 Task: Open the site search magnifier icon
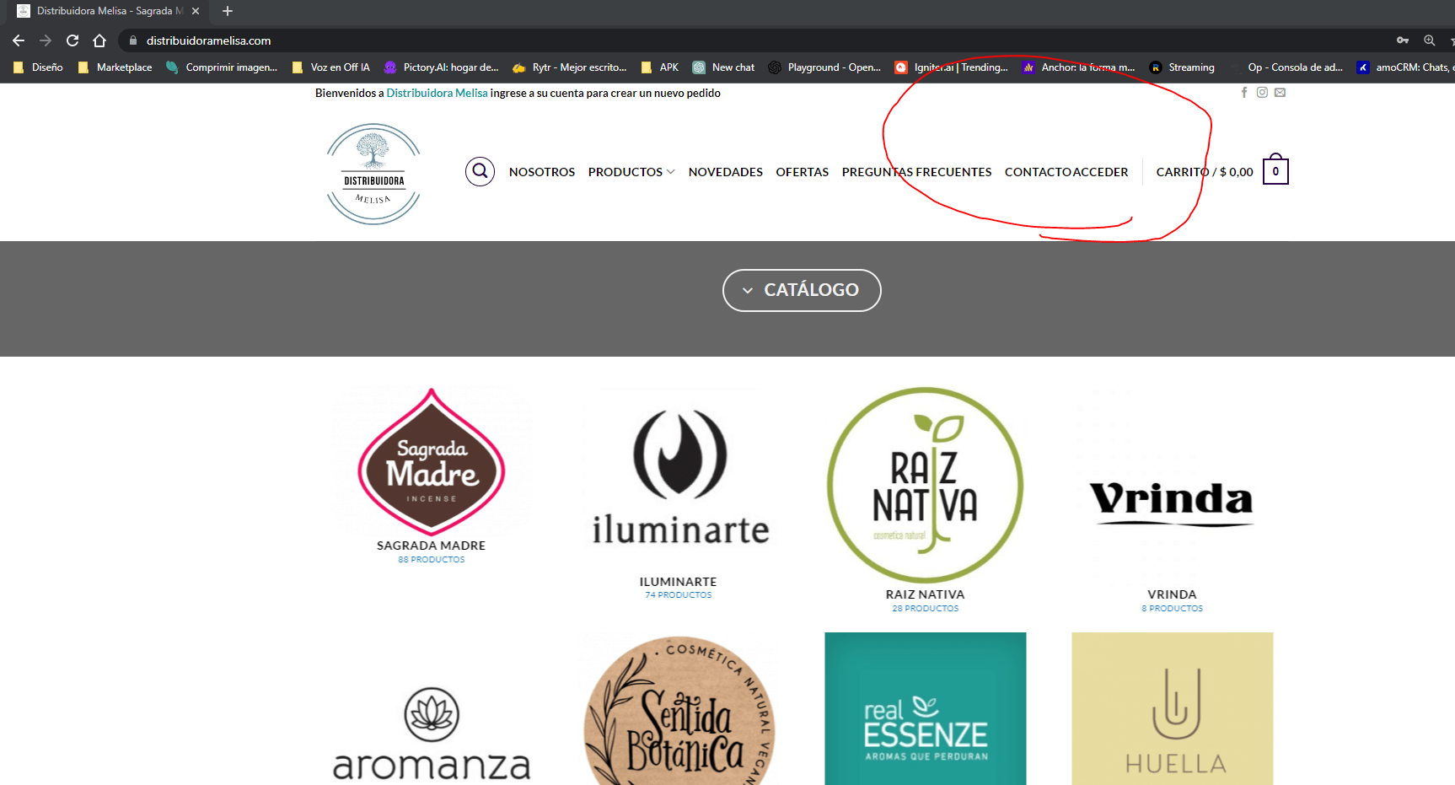tap(480, 171)
